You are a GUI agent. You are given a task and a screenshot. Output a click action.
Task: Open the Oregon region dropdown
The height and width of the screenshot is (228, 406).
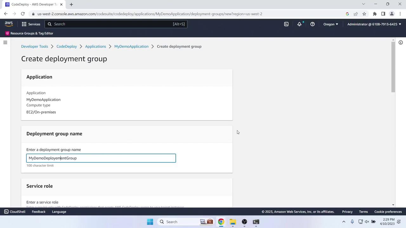point(331,24)
